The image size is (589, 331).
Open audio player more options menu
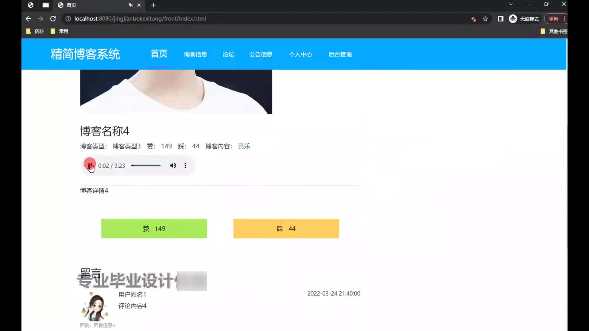185,165
